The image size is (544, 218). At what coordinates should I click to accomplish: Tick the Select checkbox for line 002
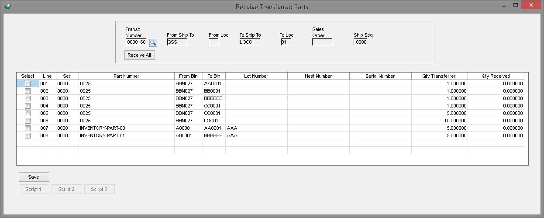click(28, 91)
